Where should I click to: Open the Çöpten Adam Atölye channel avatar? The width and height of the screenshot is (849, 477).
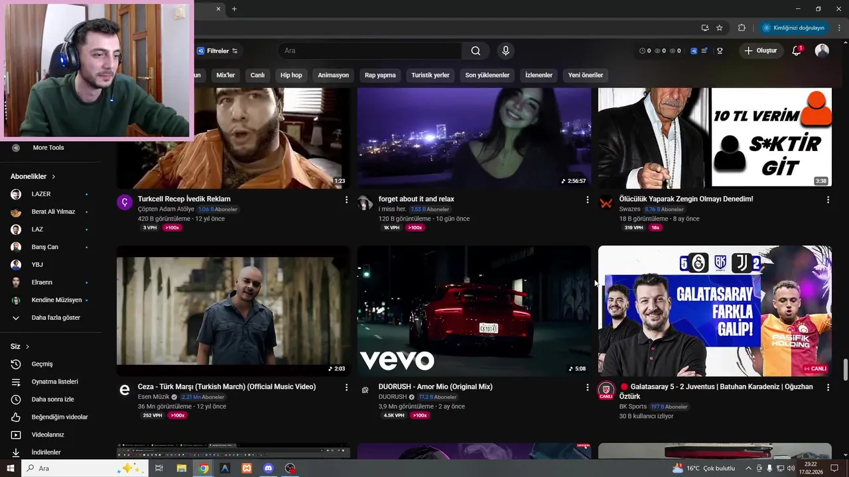(x=125, y=203)
